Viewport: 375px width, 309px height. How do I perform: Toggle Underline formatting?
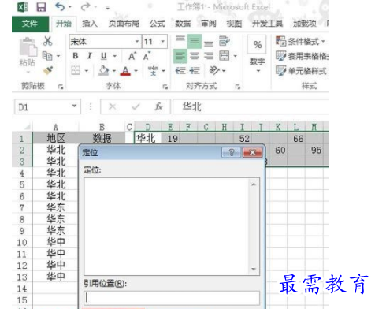coord(104,56)
